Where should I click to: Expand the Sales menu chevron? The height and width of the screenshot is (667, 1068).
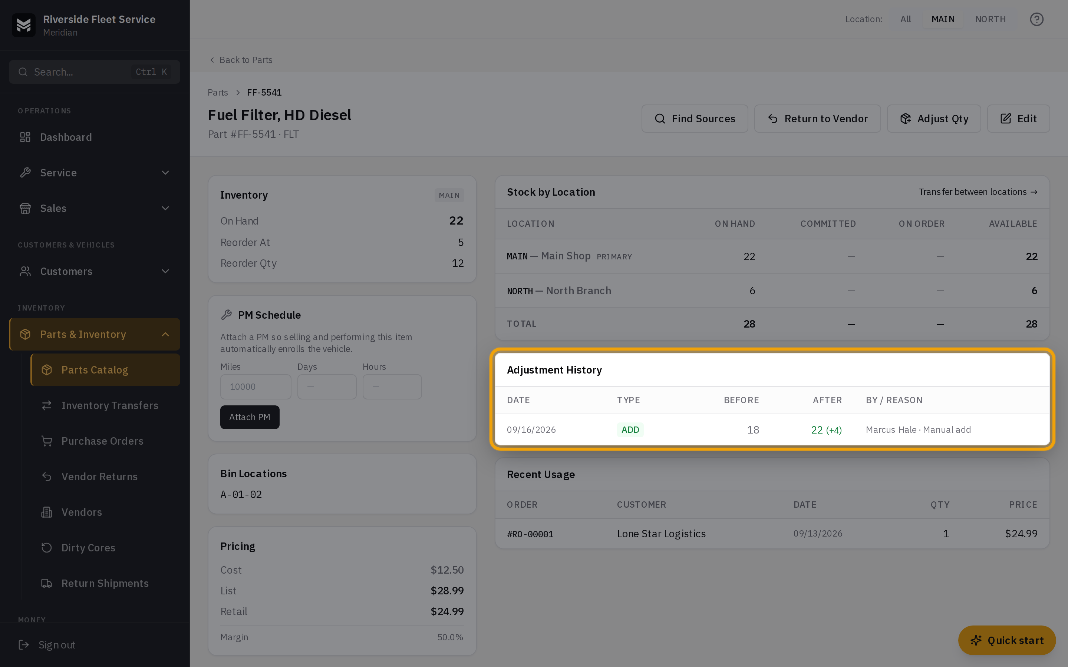(x=165, y=208)
